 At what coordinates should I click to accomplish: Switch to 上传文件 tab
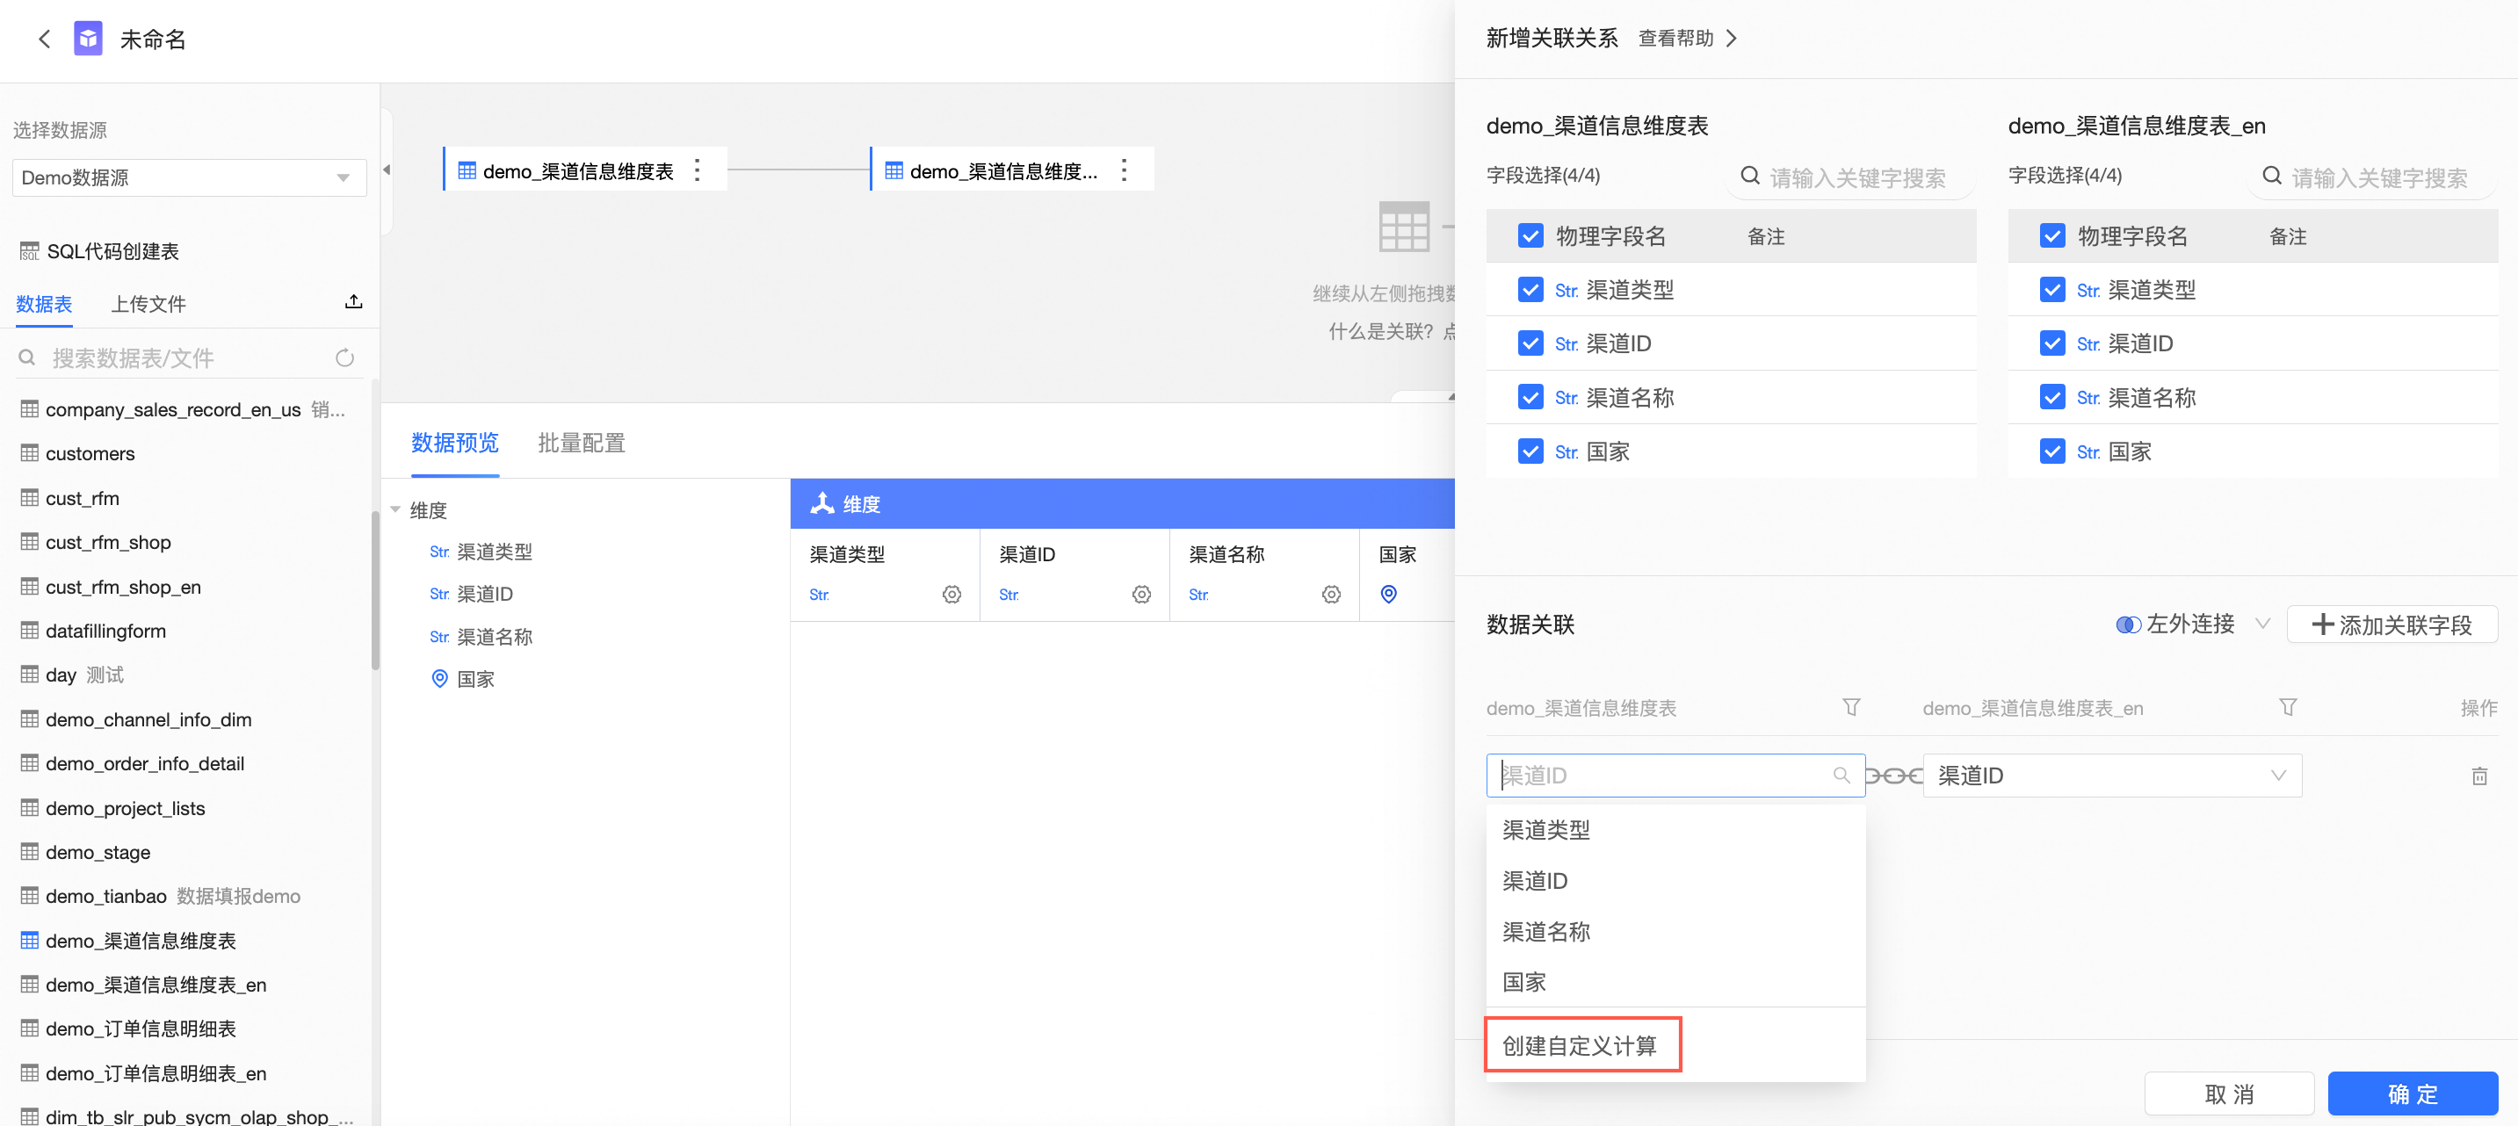(x=148, y=304)
